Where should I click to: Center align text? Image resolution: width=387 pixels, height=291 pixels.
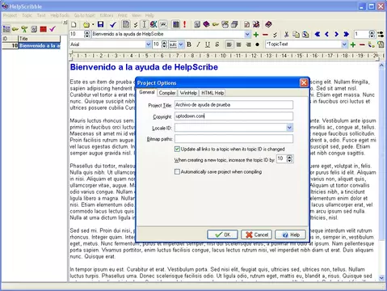[238, 44]
